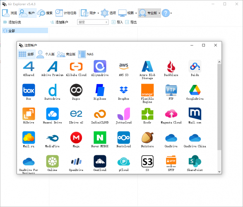Viewport: 243px width, 207px height.
Task: Select the 4Shared cloud service
Action: click(x=29, y=67)
